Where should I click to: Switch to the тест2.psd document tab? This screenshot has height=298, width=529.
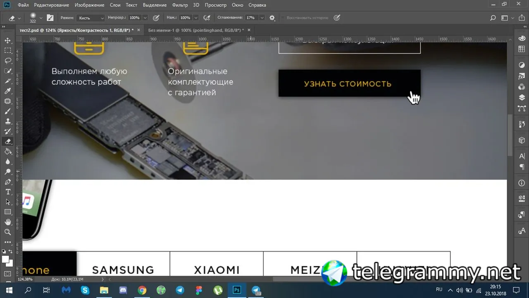pos(76,30)
